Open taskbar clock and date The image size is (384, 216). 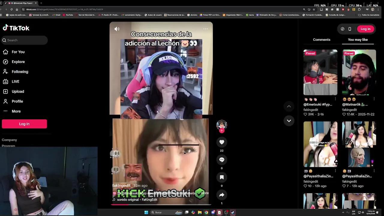[371, 212]
